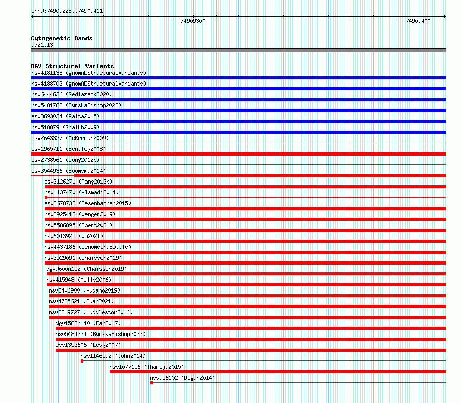Viewport: 461px width, 403px height.
Task: Click the red bar under esv1965711 (Bentley2008)
Action: point(238,154)
